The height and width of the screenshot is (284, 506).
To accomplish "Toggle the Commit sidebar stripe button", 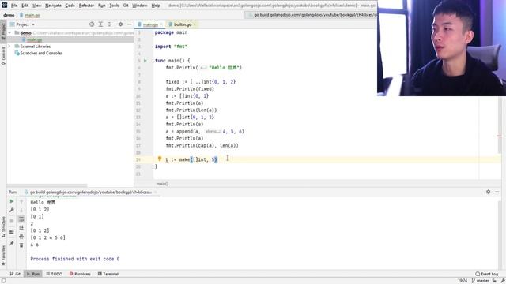I will click(3, 55).
